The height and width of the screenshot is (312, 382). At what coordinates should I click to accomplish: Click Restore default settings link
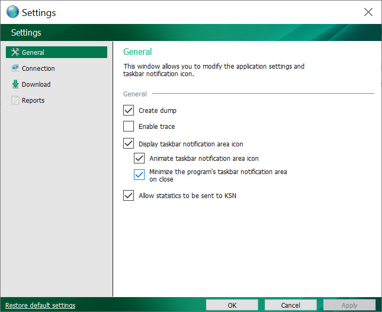pos(41,306)
